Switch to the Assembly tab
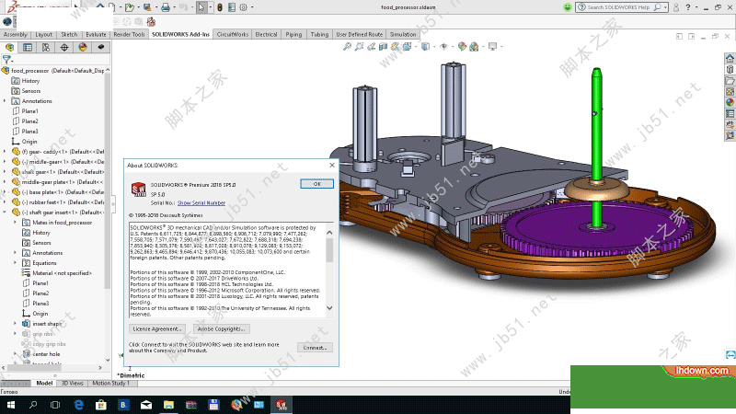This screenshot has height=414, width=736. (x=15, y=34)
